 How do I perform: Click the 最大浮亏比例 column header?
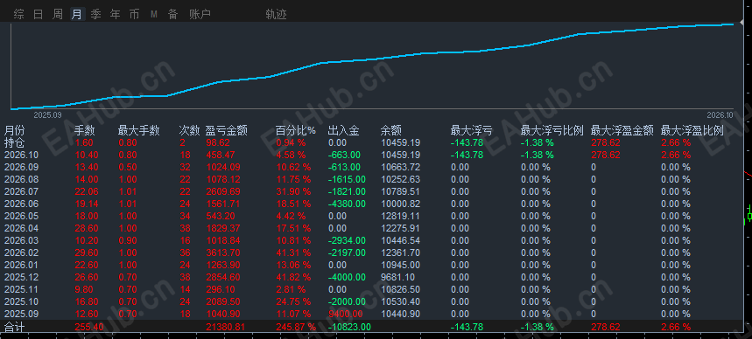[x=552, y=130]
